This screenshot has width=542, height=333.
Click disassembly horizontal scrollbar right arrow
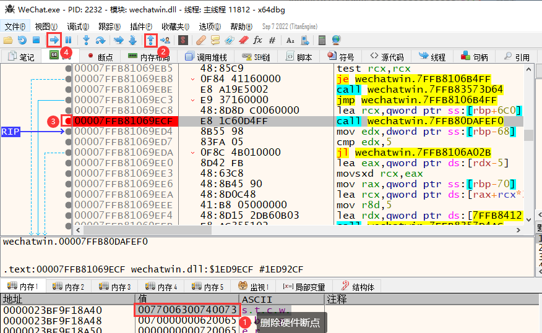(518, 230)
